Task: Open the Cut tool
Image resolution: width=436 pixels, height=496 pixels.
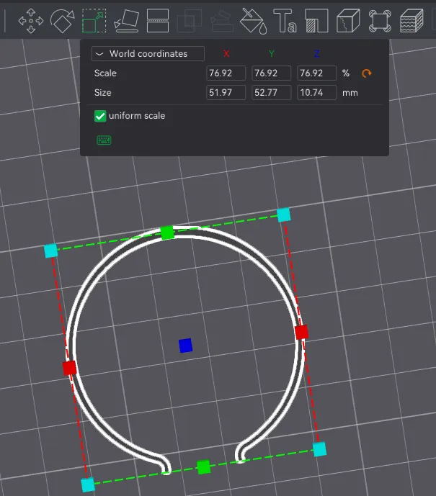Action: (157, 20)
